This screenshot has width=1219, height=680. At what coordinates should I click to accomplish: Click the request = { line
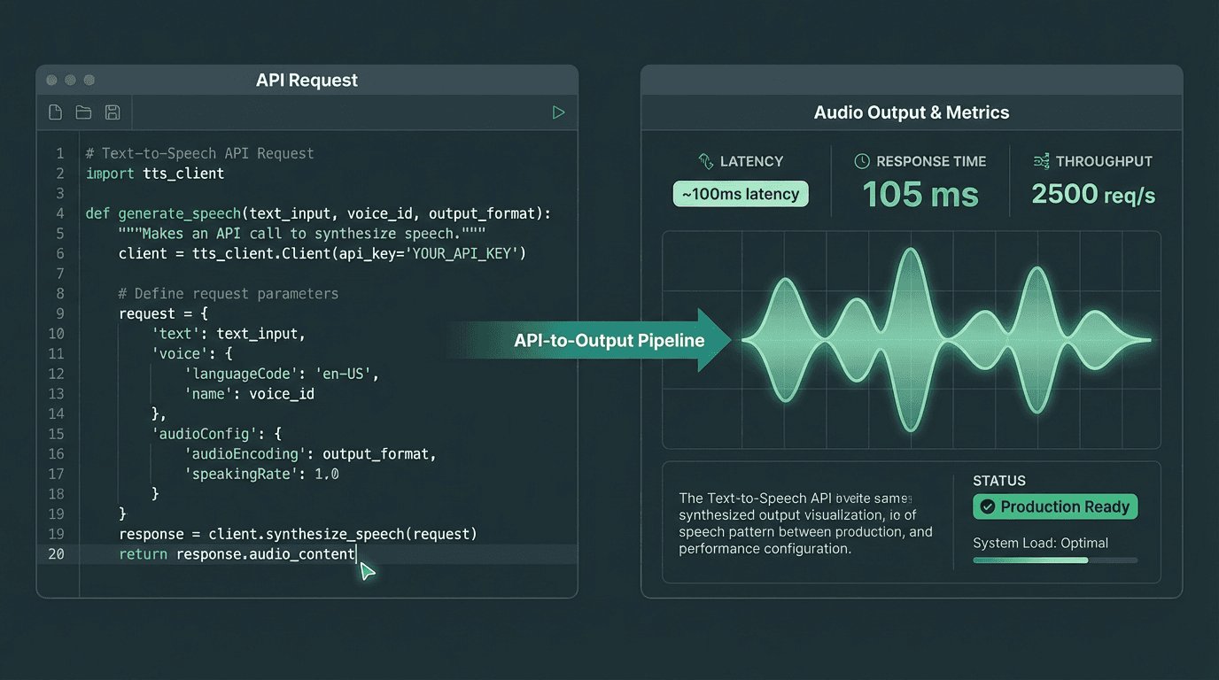[164, 313]
